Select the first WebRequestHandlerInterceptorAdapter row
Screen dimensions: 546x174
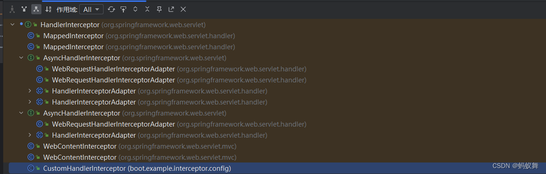pos(277,69)
